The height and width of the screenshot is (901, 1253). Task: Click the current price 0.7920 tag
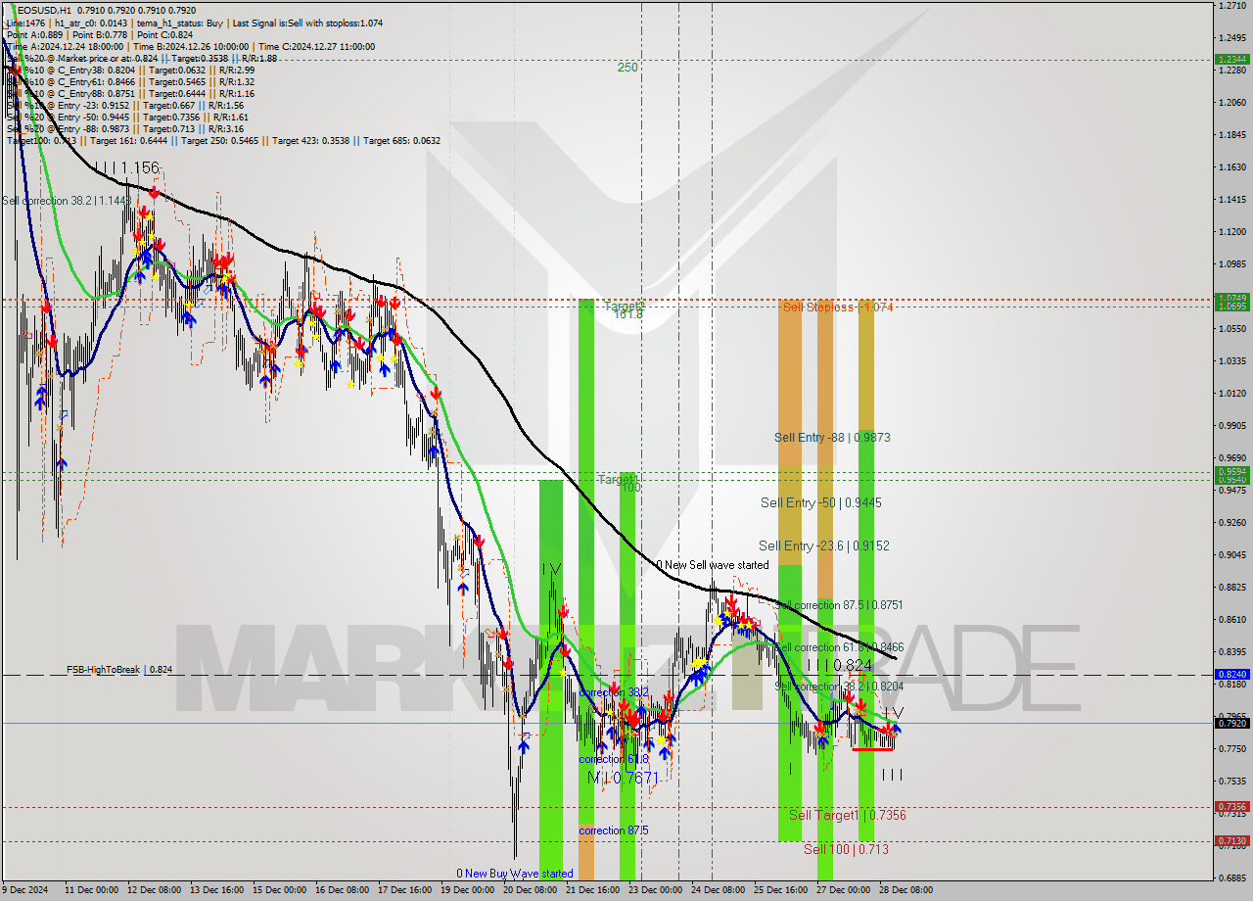pyautogui.click(x=1231, y=723)
